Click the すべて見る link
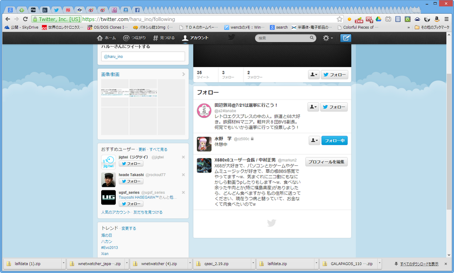Image resolution: width=454 pixels, height=273 pixels. click(x=158, y=149)
